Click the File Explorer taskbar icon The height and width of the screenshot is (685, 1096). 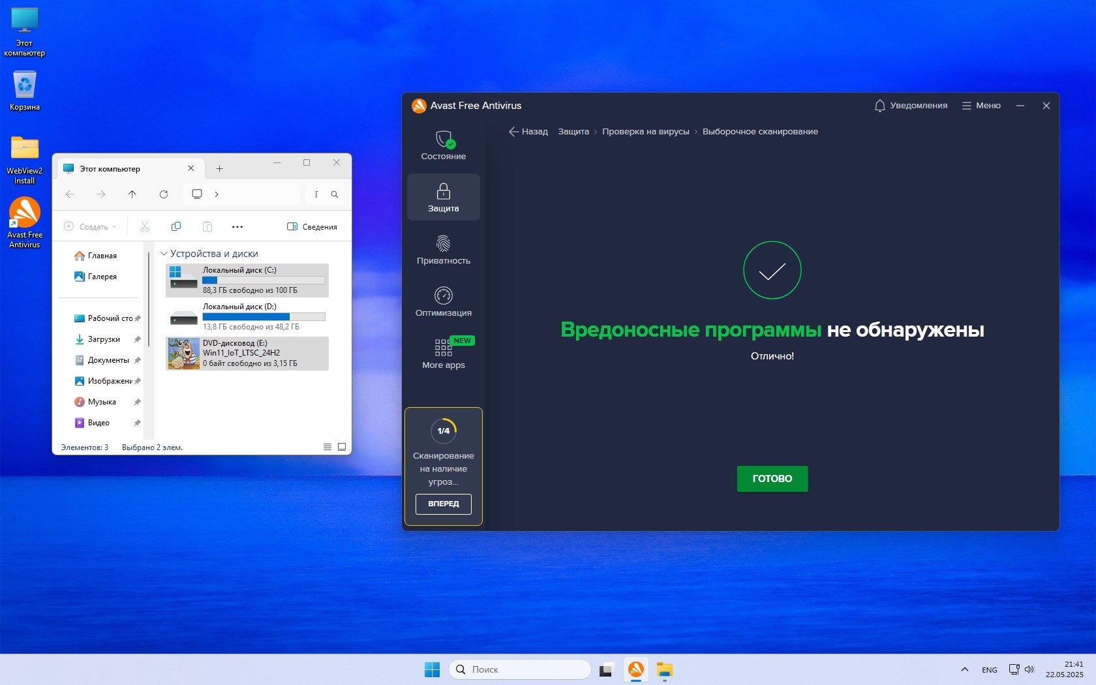point(665,669)
